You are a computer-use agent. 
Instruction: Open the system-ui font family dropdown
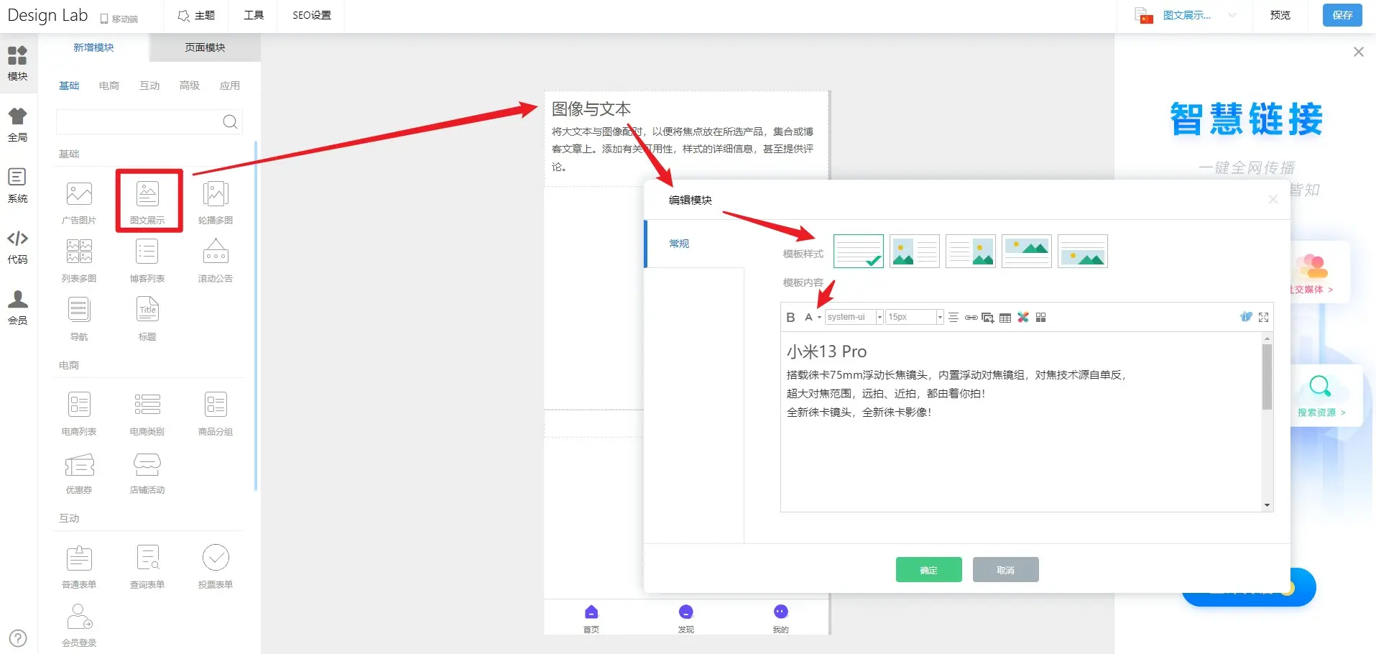tap(854, 317)
